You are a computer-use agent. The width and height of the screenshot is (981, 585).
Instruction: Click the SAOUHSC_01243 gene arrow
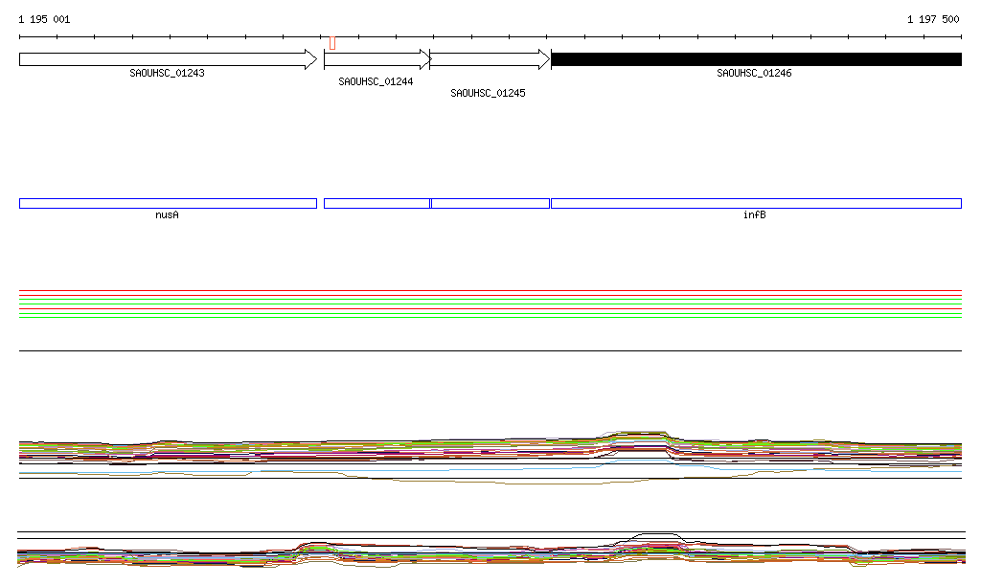[x=168, y=59]
